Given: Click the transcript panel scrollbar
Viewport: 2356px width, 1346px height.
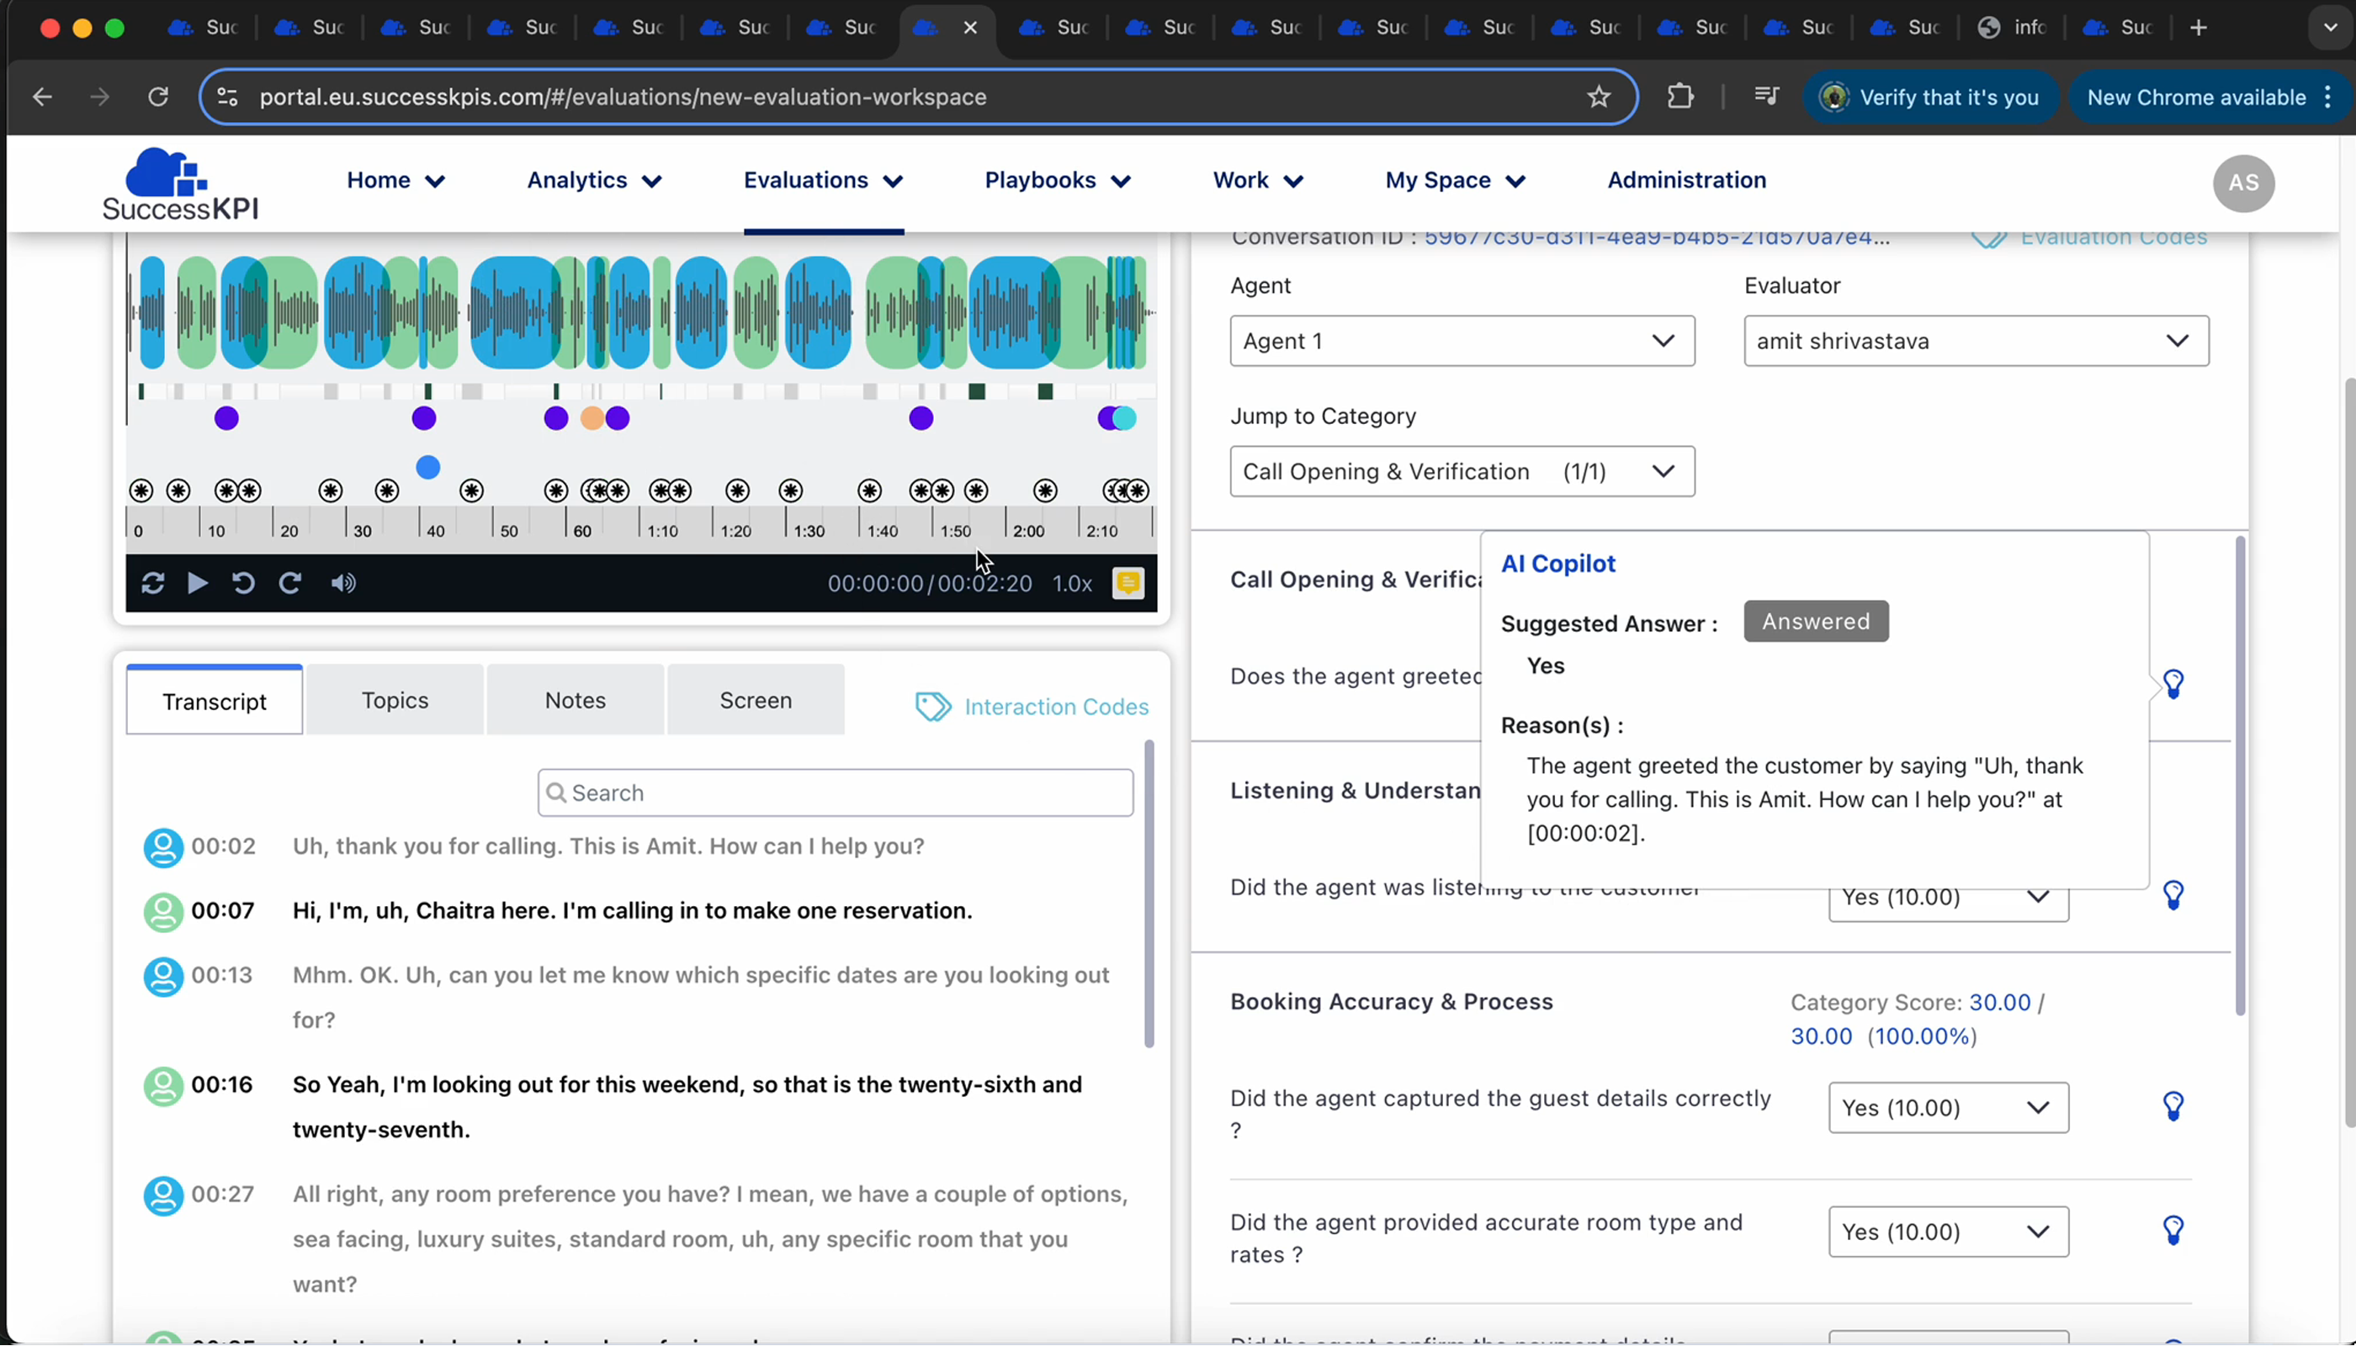Looking at the screenshot, I should 1149,894.
